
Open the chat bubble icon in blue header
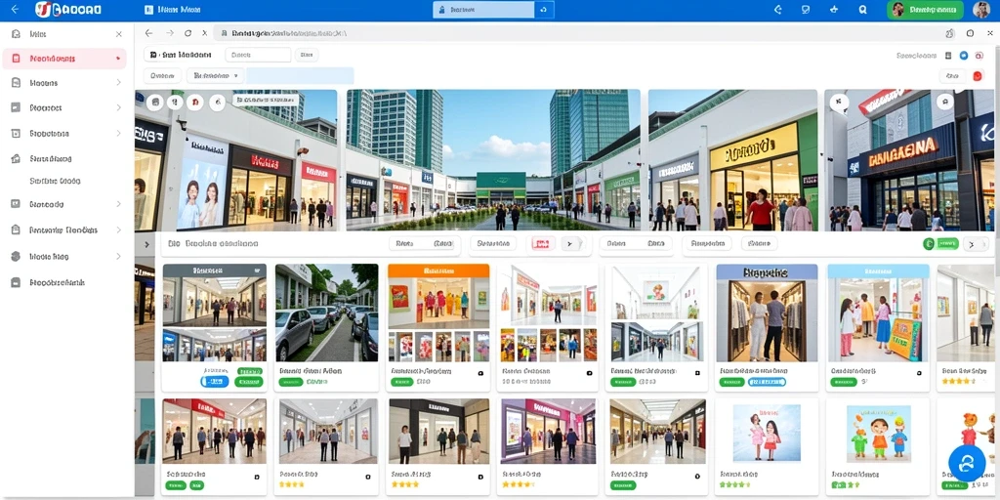(806, 10)
